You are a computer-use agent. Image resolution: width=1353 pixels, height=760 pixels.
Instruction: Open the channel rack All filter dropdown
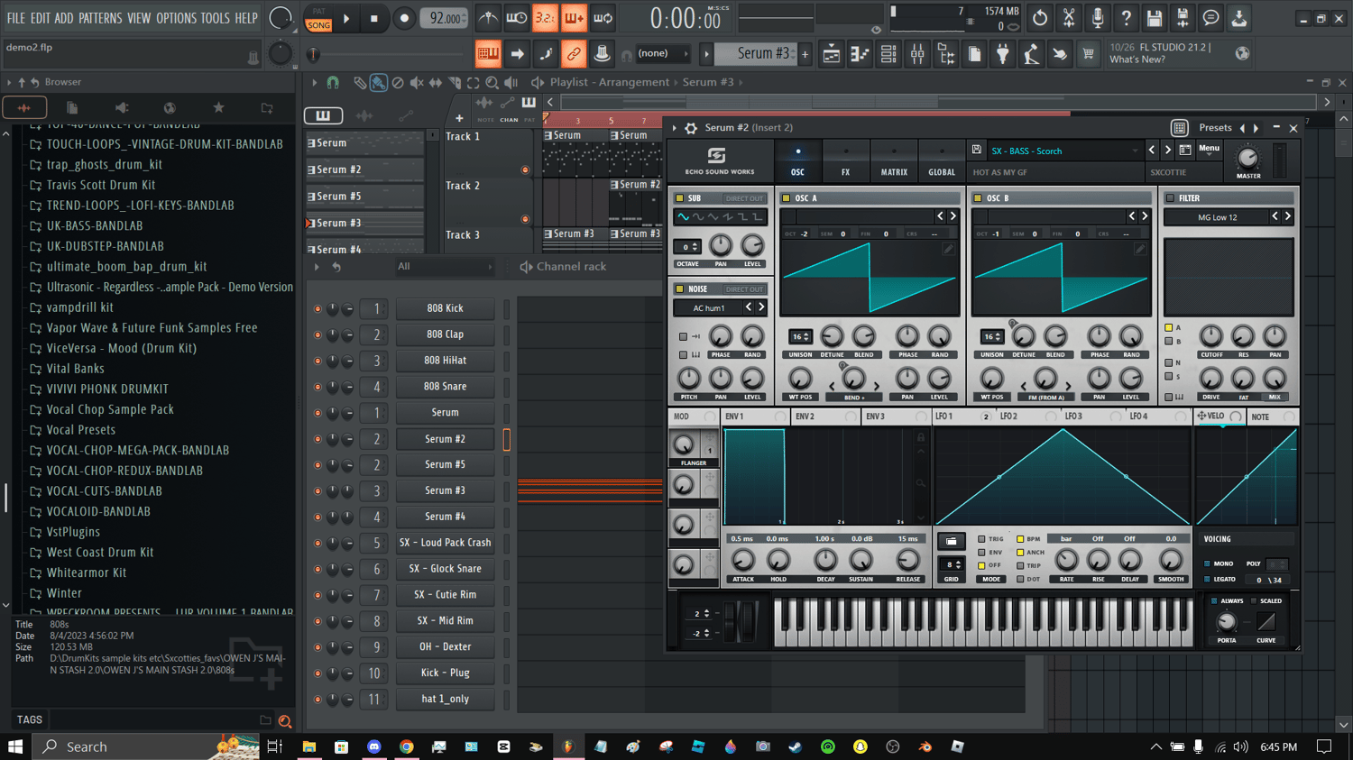(446, 267)
